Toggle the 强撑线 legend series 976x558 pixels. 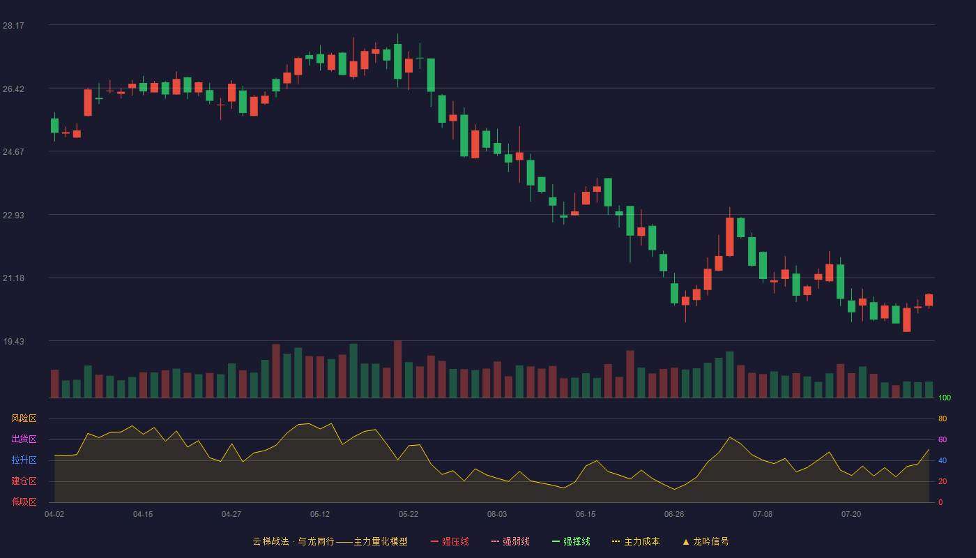coord(571,541)
